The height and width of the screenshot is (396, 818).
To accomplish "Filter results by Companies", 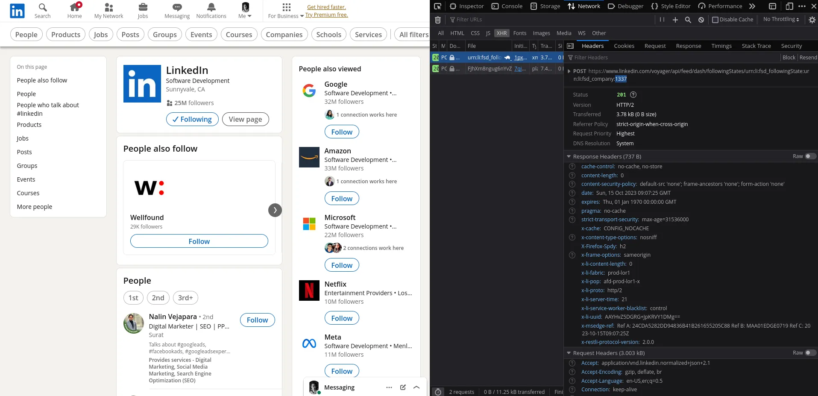I will 284,35.
